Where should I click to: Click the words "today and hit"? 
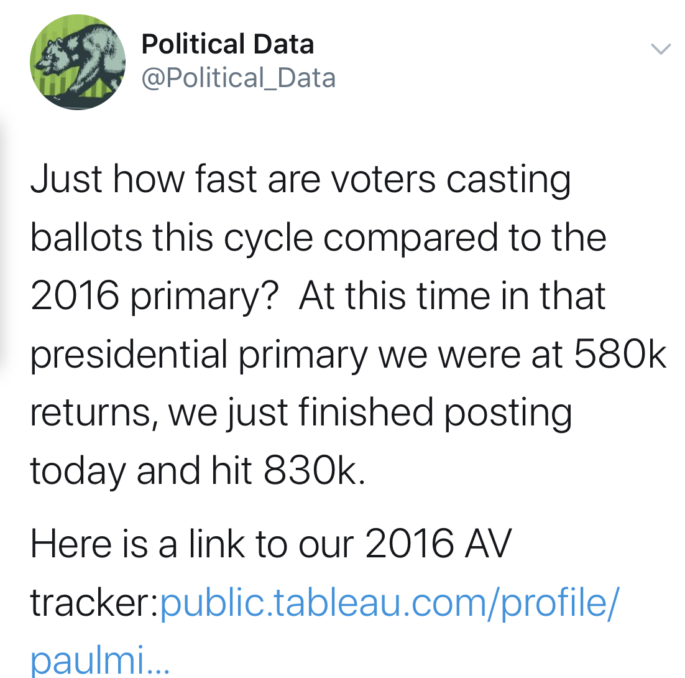141,471
